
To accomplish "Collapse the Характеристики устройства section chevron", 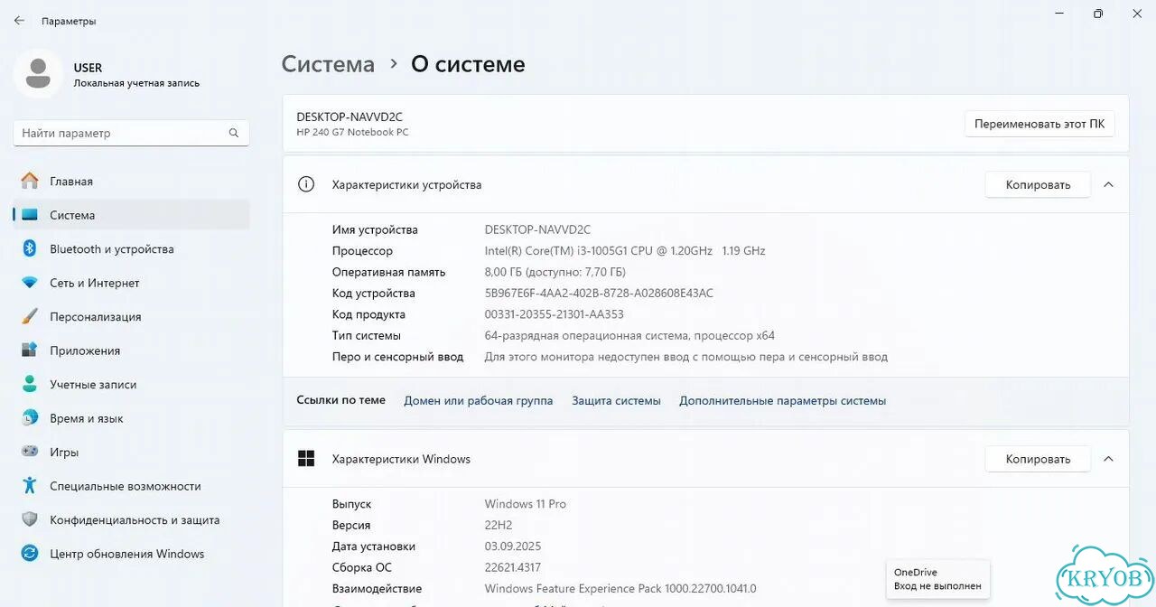I will [x=1109, y=184].
